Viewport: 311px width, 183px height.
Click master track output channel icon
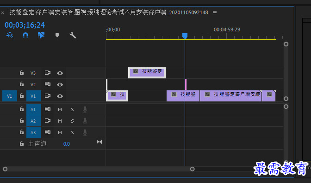point(99,142)
